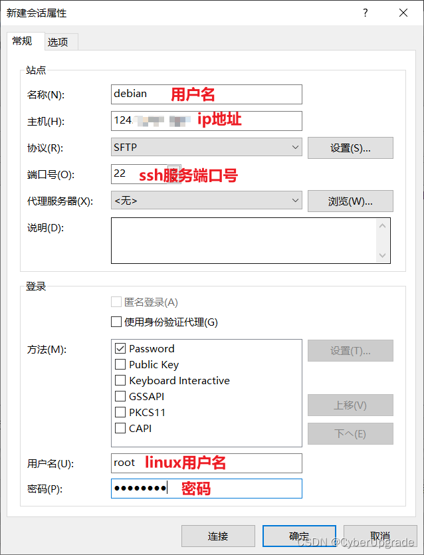The height and width of the screenshot is (555, 424).
Task: Click the 浏览(W)... button
Action: pyautogui.click(x=350, y=201)
